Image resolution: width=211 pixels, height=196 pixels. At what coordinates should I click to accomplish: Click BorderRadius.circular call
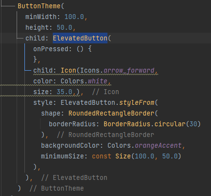(x=145, y=124)
